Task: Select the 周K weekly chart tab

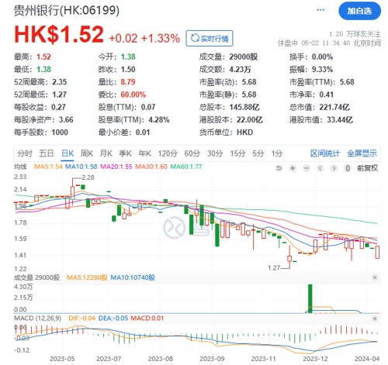Action: [86, 153]
